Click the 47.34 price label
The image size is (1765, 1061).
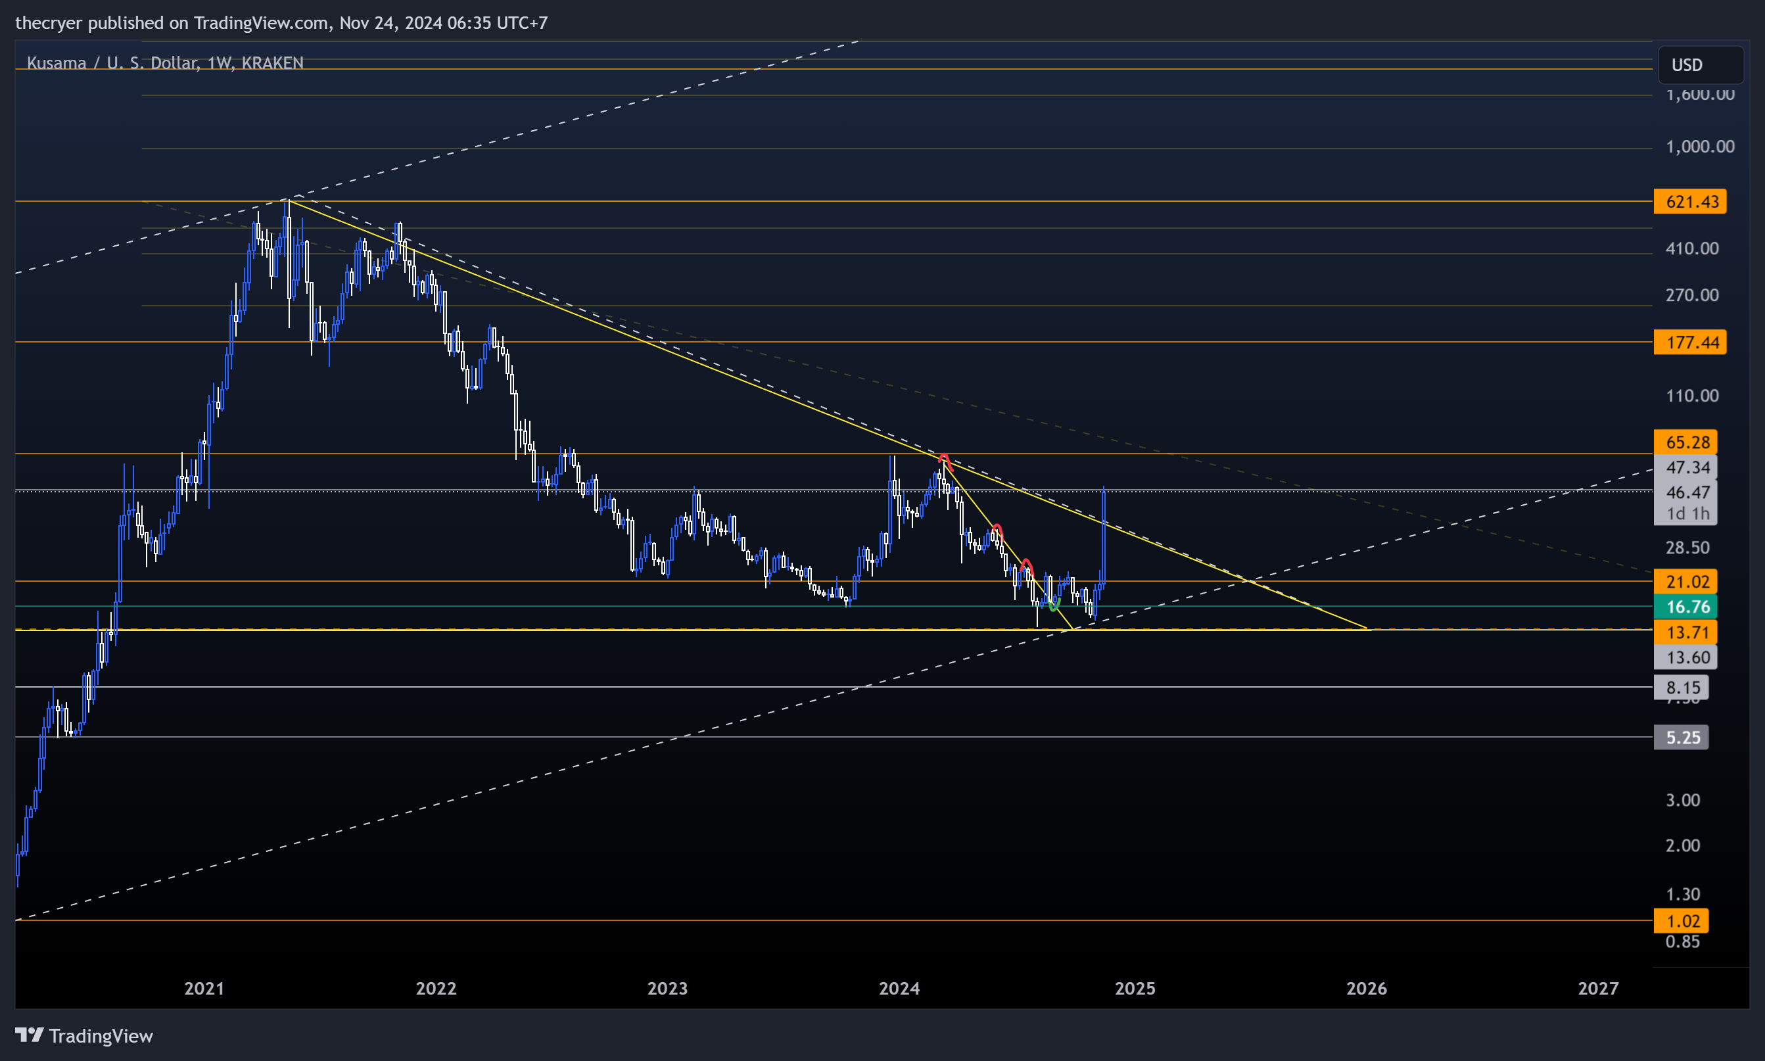(1685, 467)
